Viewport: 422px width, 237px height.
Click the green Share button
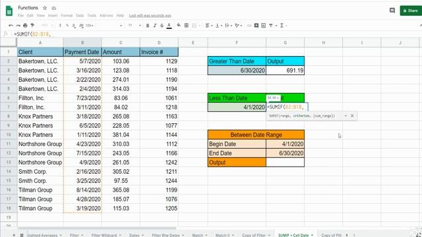click(411, 11)
